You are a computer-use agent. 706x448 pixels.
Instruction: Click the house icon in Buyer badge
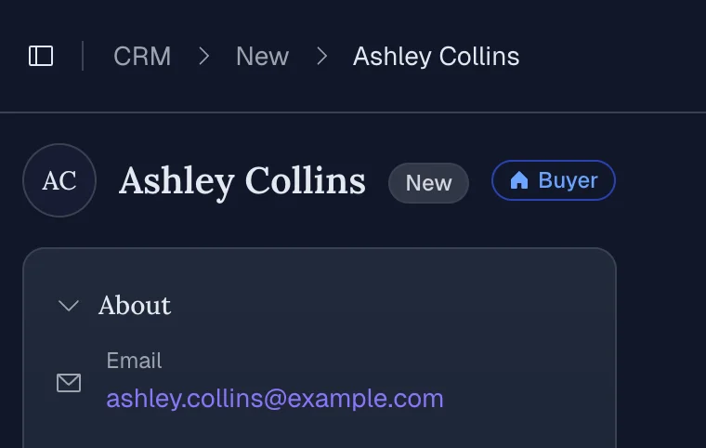pos(518,180)
